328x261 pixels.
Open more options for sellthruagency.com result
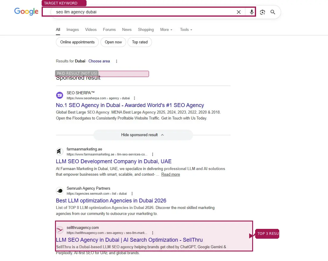(x=153, y=233)
